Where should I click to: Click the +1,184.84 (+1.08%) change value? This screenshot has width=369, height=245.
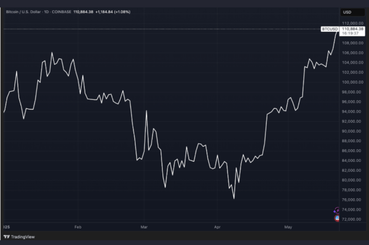pyautogui.click(x=113, y=12)
